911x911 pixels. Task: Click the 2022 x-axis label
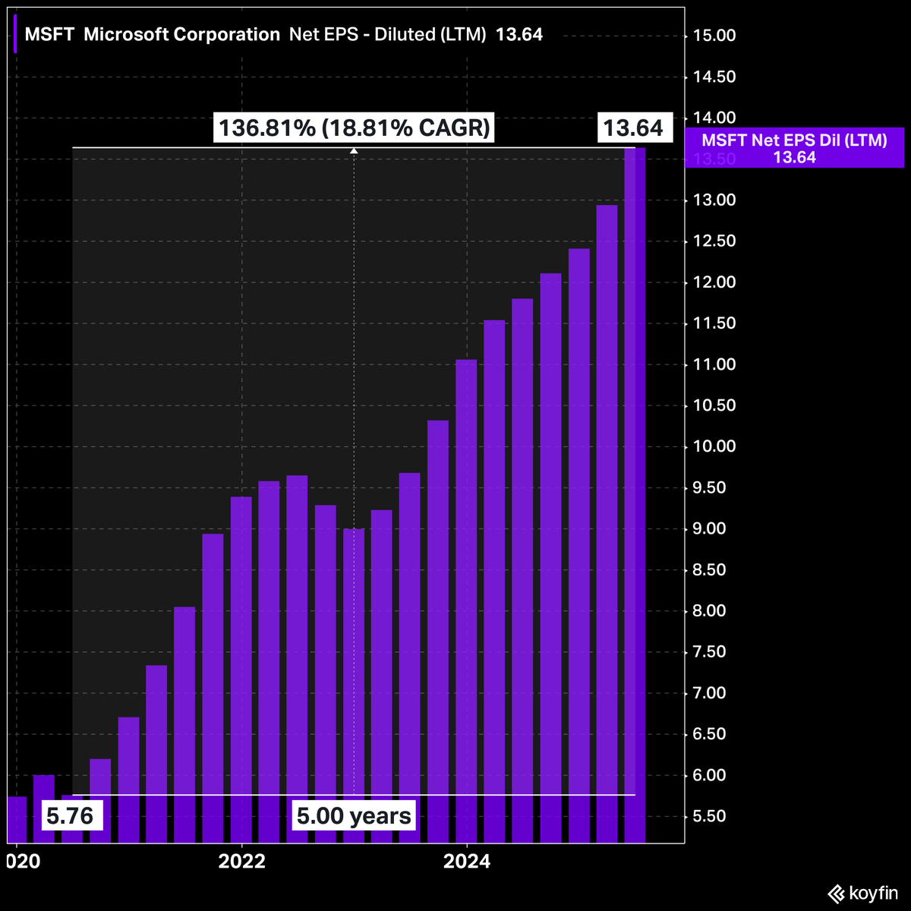point(241,862)
